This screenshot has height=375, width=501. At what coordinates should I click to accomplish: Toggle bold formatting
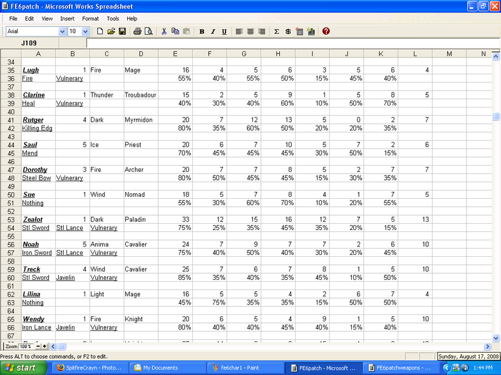[x=202, y=31]
